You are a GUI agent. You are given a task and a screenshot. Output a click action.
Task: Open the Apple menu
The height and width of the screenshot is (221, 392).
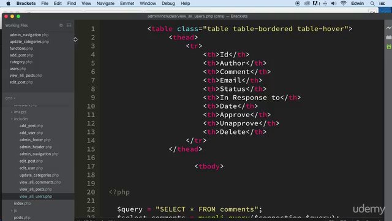tap(8, 3)
